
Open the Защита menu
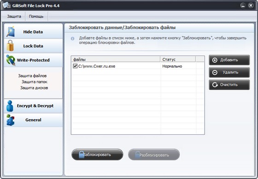[14, 17]
